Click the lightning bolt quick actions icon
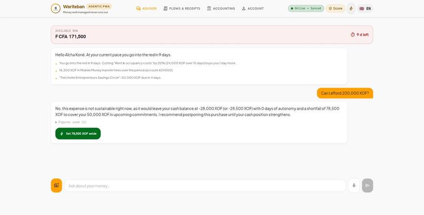Screen dimensions: 424x215 click(x=351, y=8)
